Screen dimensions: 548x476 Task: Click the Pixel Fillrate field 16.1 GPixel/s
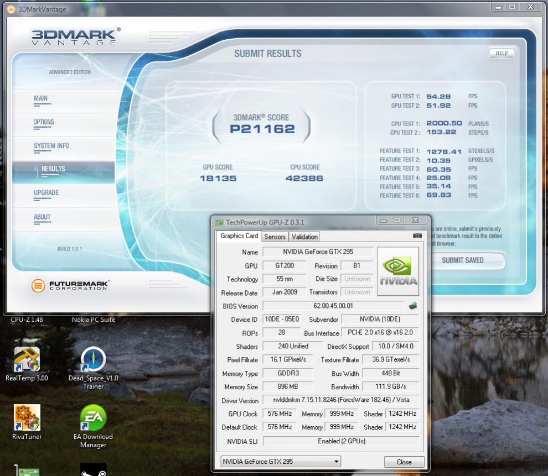pos(288,359)
